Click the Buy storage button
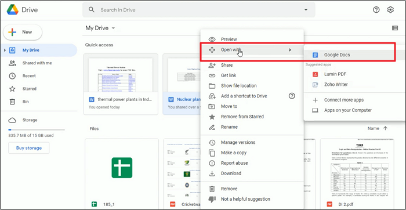 (29, 148)
